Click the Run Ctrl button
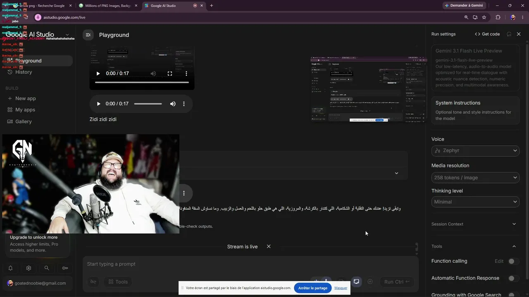 pyautogui.click(x=397, y=282)
